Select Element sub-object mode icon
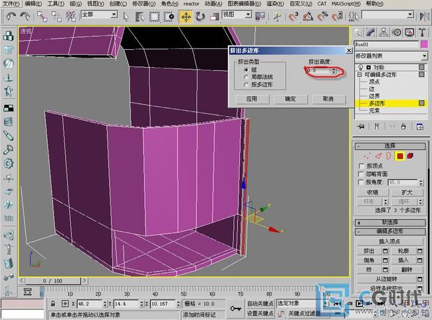Viewport: 432px width, 320px height. point(410,156)
